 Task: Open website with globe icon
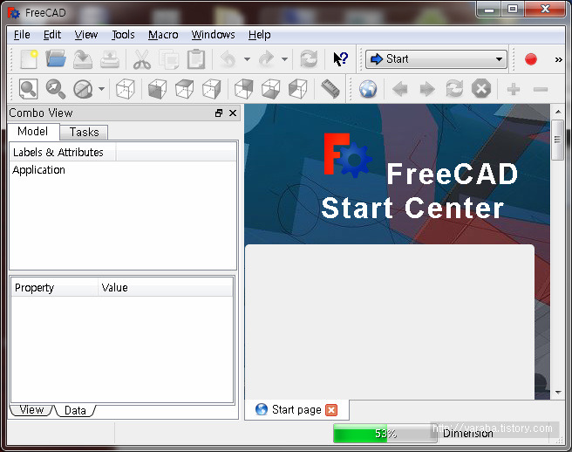368,89
